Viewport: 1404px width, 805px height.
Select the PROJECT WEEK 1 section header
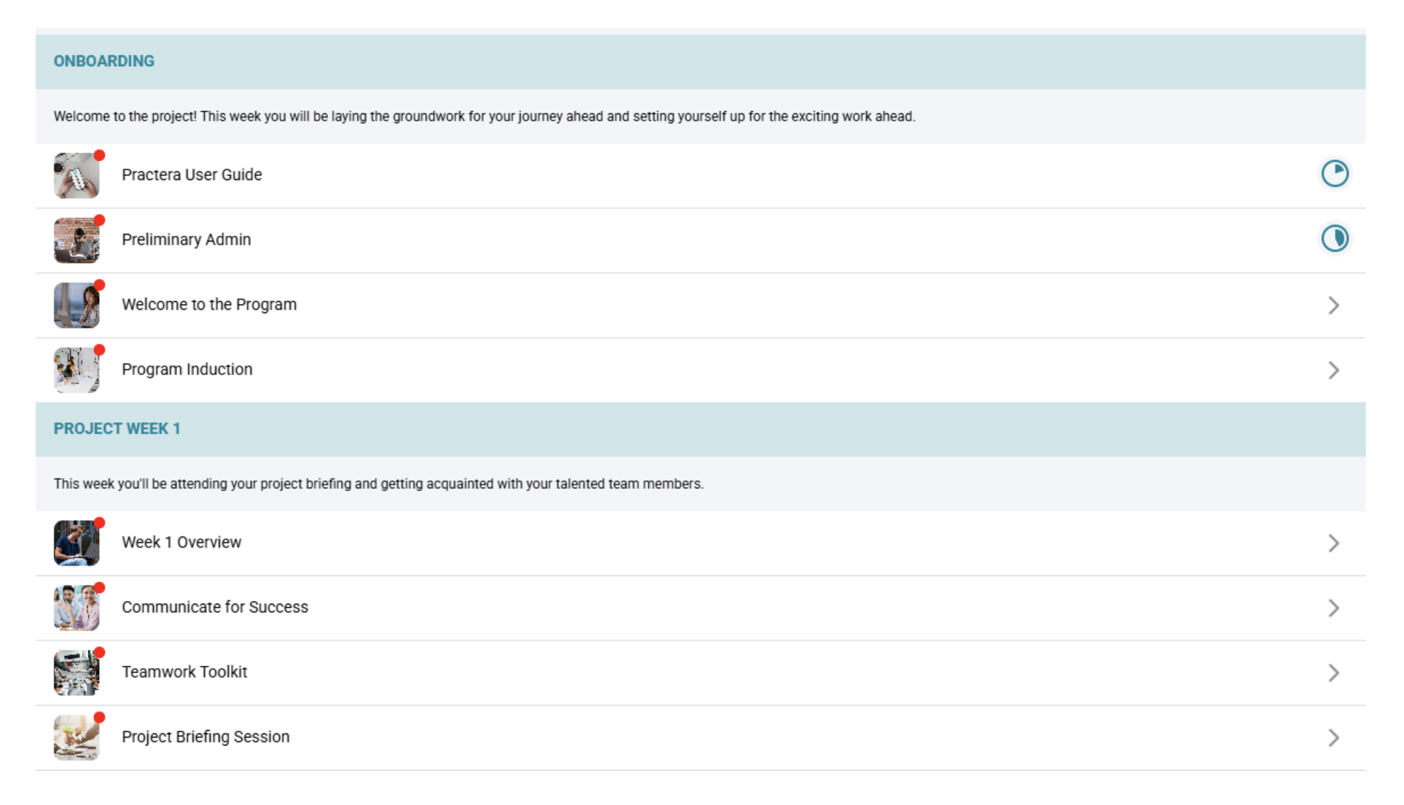117,429
